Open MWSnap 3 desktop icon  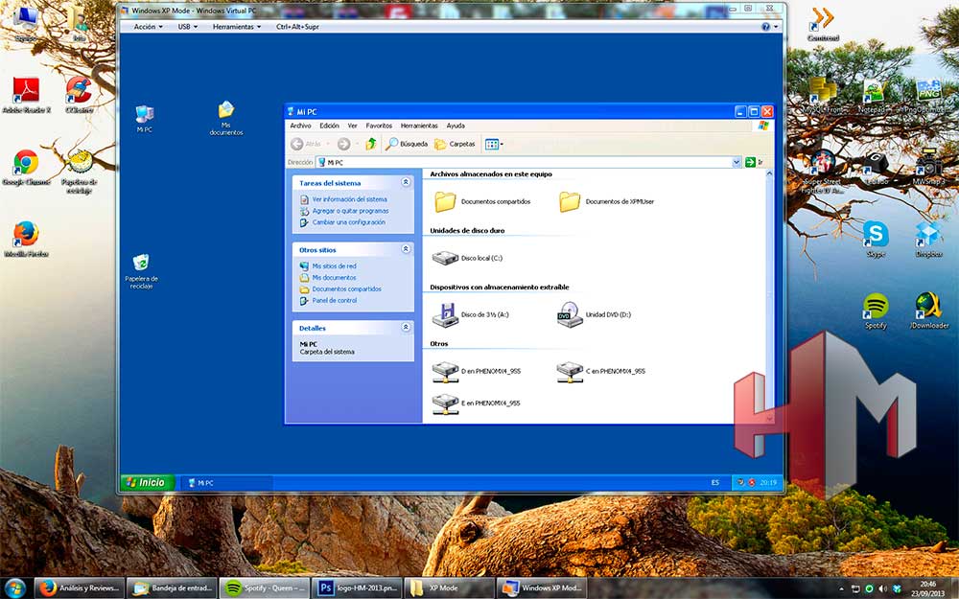(x=928, y=167)
